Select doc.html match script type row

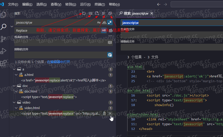[x=49, y=97]
